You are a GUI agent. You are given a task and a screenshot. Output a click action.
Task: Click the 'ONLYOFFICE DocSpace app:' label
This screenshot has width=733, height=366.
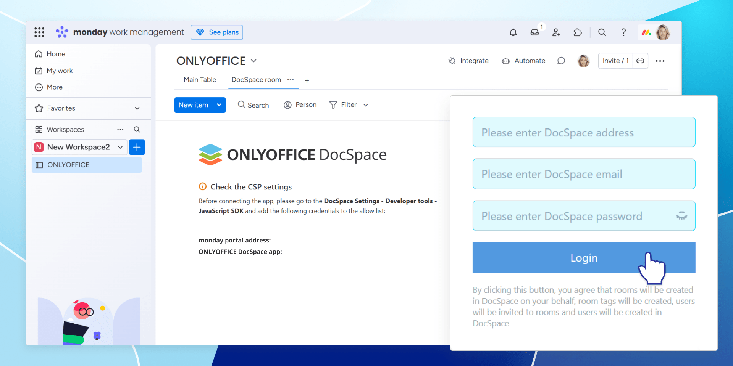pos(240,252)
